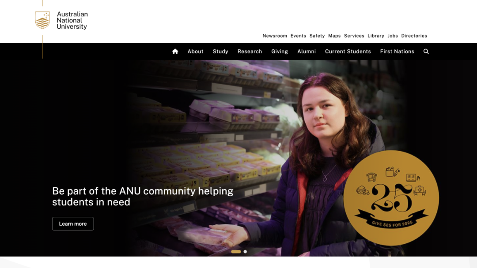Go to the Giving section
This screenshot has height=268, width=477.
(x=280, y=52)
